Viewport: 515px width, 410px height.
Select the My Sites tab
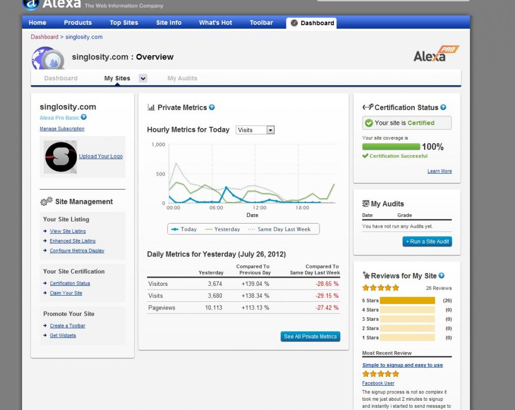point(117,78)
